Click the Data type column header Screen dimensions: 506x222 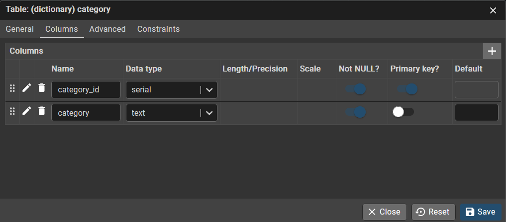pyautogui.click(x=144, y=69)
